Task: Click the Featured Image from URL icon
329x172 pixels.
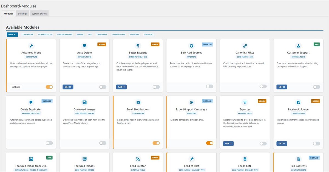Action: pyautogui.click(x=31, y=159)
